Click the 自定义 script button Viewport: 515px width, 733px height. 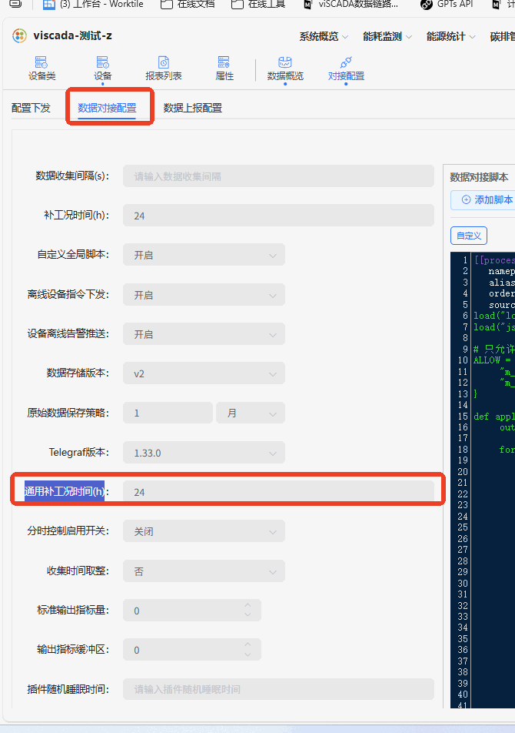click(469, 236)
